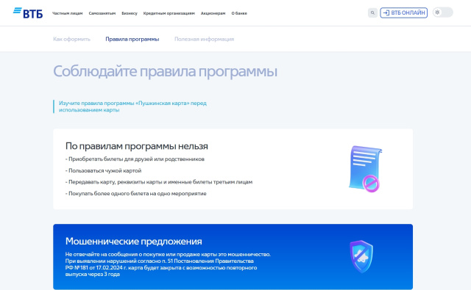This screenshot has height=290, width=471.
Task: Open the Частным лицам menu
Action: [67, 13]
